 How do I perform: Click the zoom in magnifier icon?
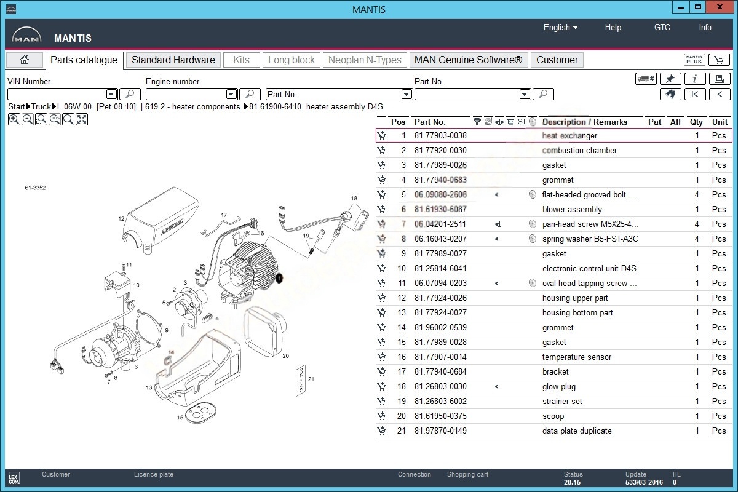point(14,120)
